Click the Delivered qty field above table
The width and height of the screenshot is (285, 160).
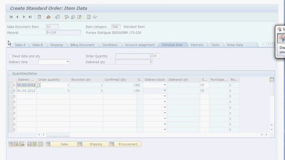[x=134, y=62]
